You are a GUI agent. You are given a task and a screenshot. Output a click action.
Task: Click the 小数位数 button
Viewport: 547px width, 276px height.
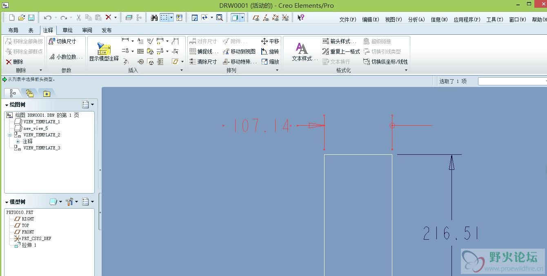coord(66,57)
